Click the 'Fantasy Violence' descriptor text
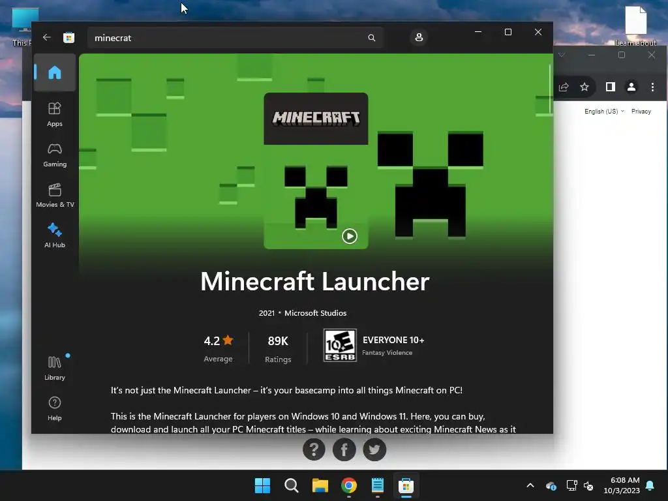 click(x=387, y=353)
